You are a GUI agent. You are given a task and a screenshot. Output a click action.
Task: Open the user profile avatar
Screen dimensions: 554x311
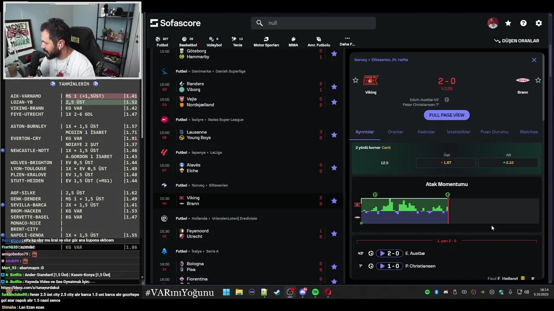pos(493,23)
